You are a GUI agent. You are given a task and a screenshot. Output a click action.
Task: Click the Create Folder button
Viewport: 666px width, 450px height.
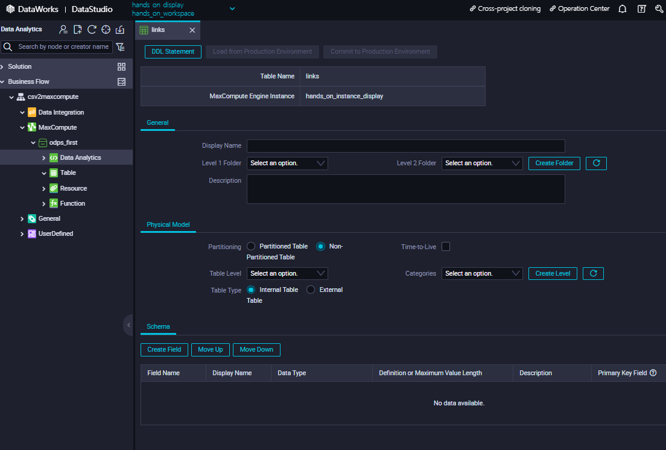[554, 163]
